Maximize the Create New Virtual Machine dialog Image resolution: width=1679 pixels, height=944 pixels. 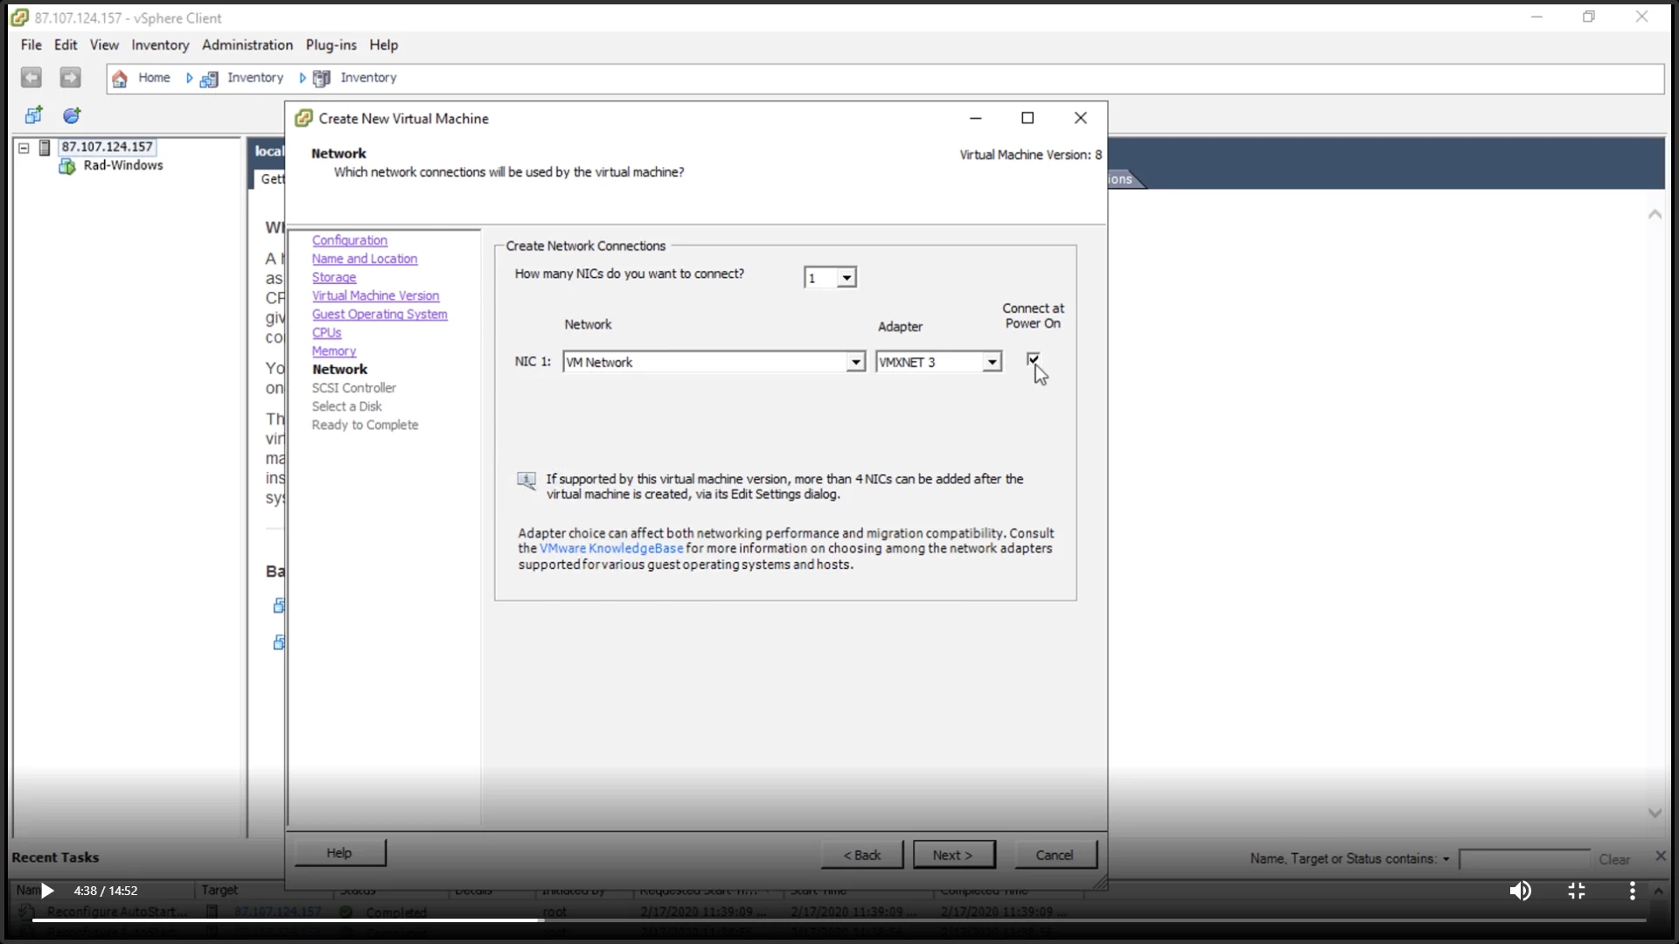click(1028, 118)
